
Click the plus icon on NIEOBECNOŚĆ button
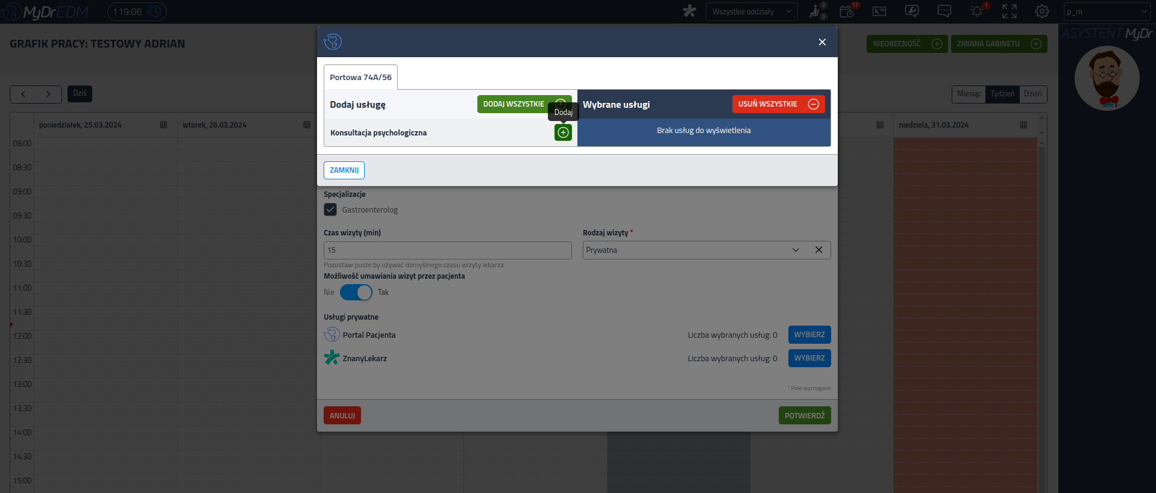(937, 44)
